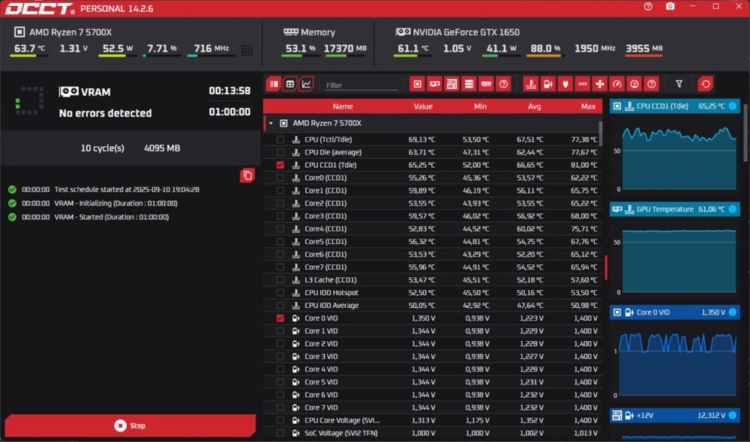This screenshot has width=750, height=442.
Task: Open the CPU core grid icon
Action: (x=247, y=50)
